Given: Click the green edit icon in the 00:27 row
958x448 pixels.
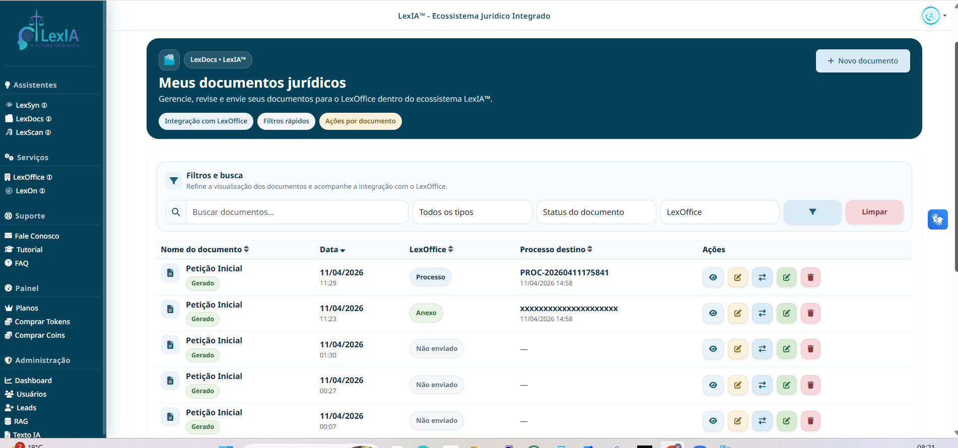Looking at the screenshot, I should 786,385.
